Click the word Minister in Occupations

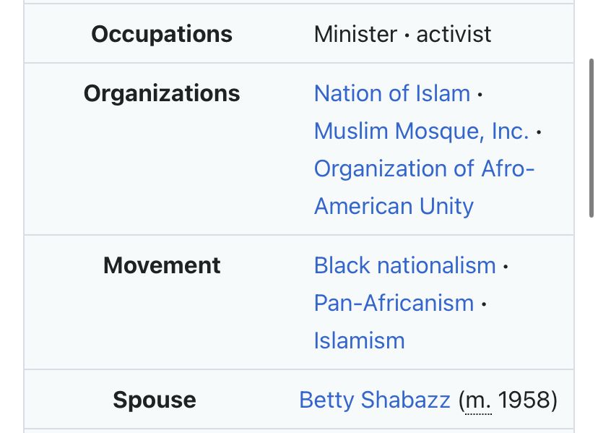tap(355, 35)
